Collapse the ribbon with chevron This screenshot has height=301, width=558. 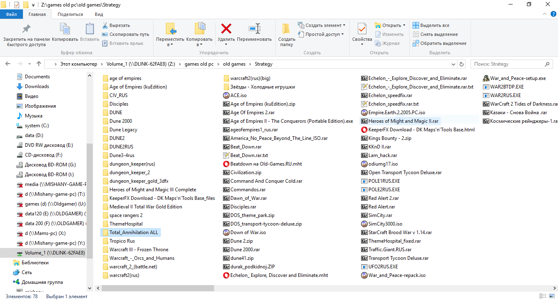tap(544, 14)
